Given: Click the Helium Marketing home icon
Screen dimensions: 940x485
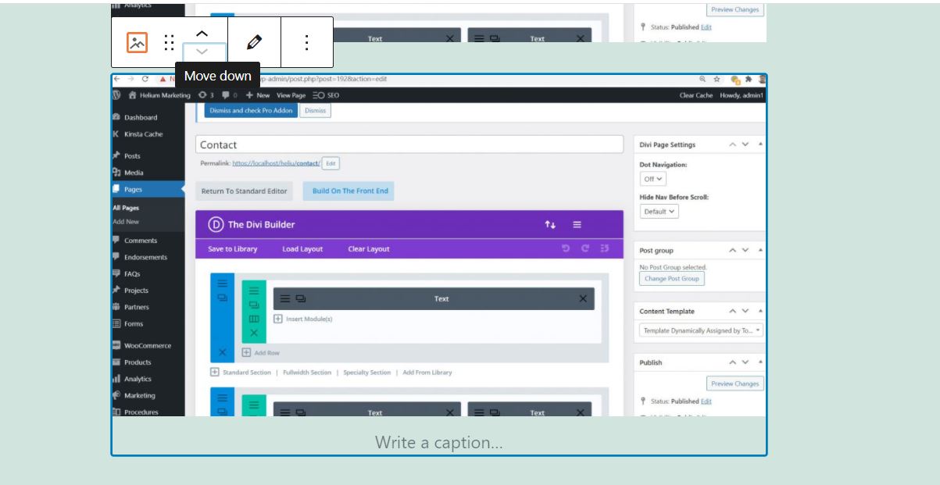Looking at the screenshot, I should pos(133,95).
